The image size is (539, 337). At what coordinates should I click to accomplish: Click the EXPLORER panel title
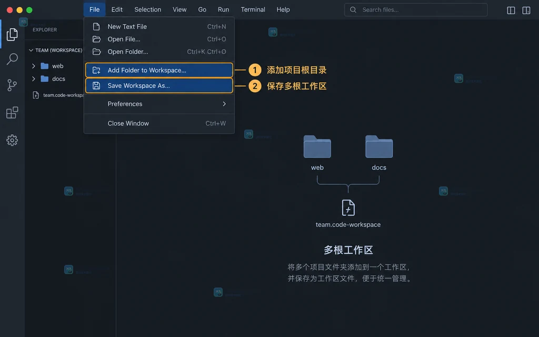(x=45, y=30)
